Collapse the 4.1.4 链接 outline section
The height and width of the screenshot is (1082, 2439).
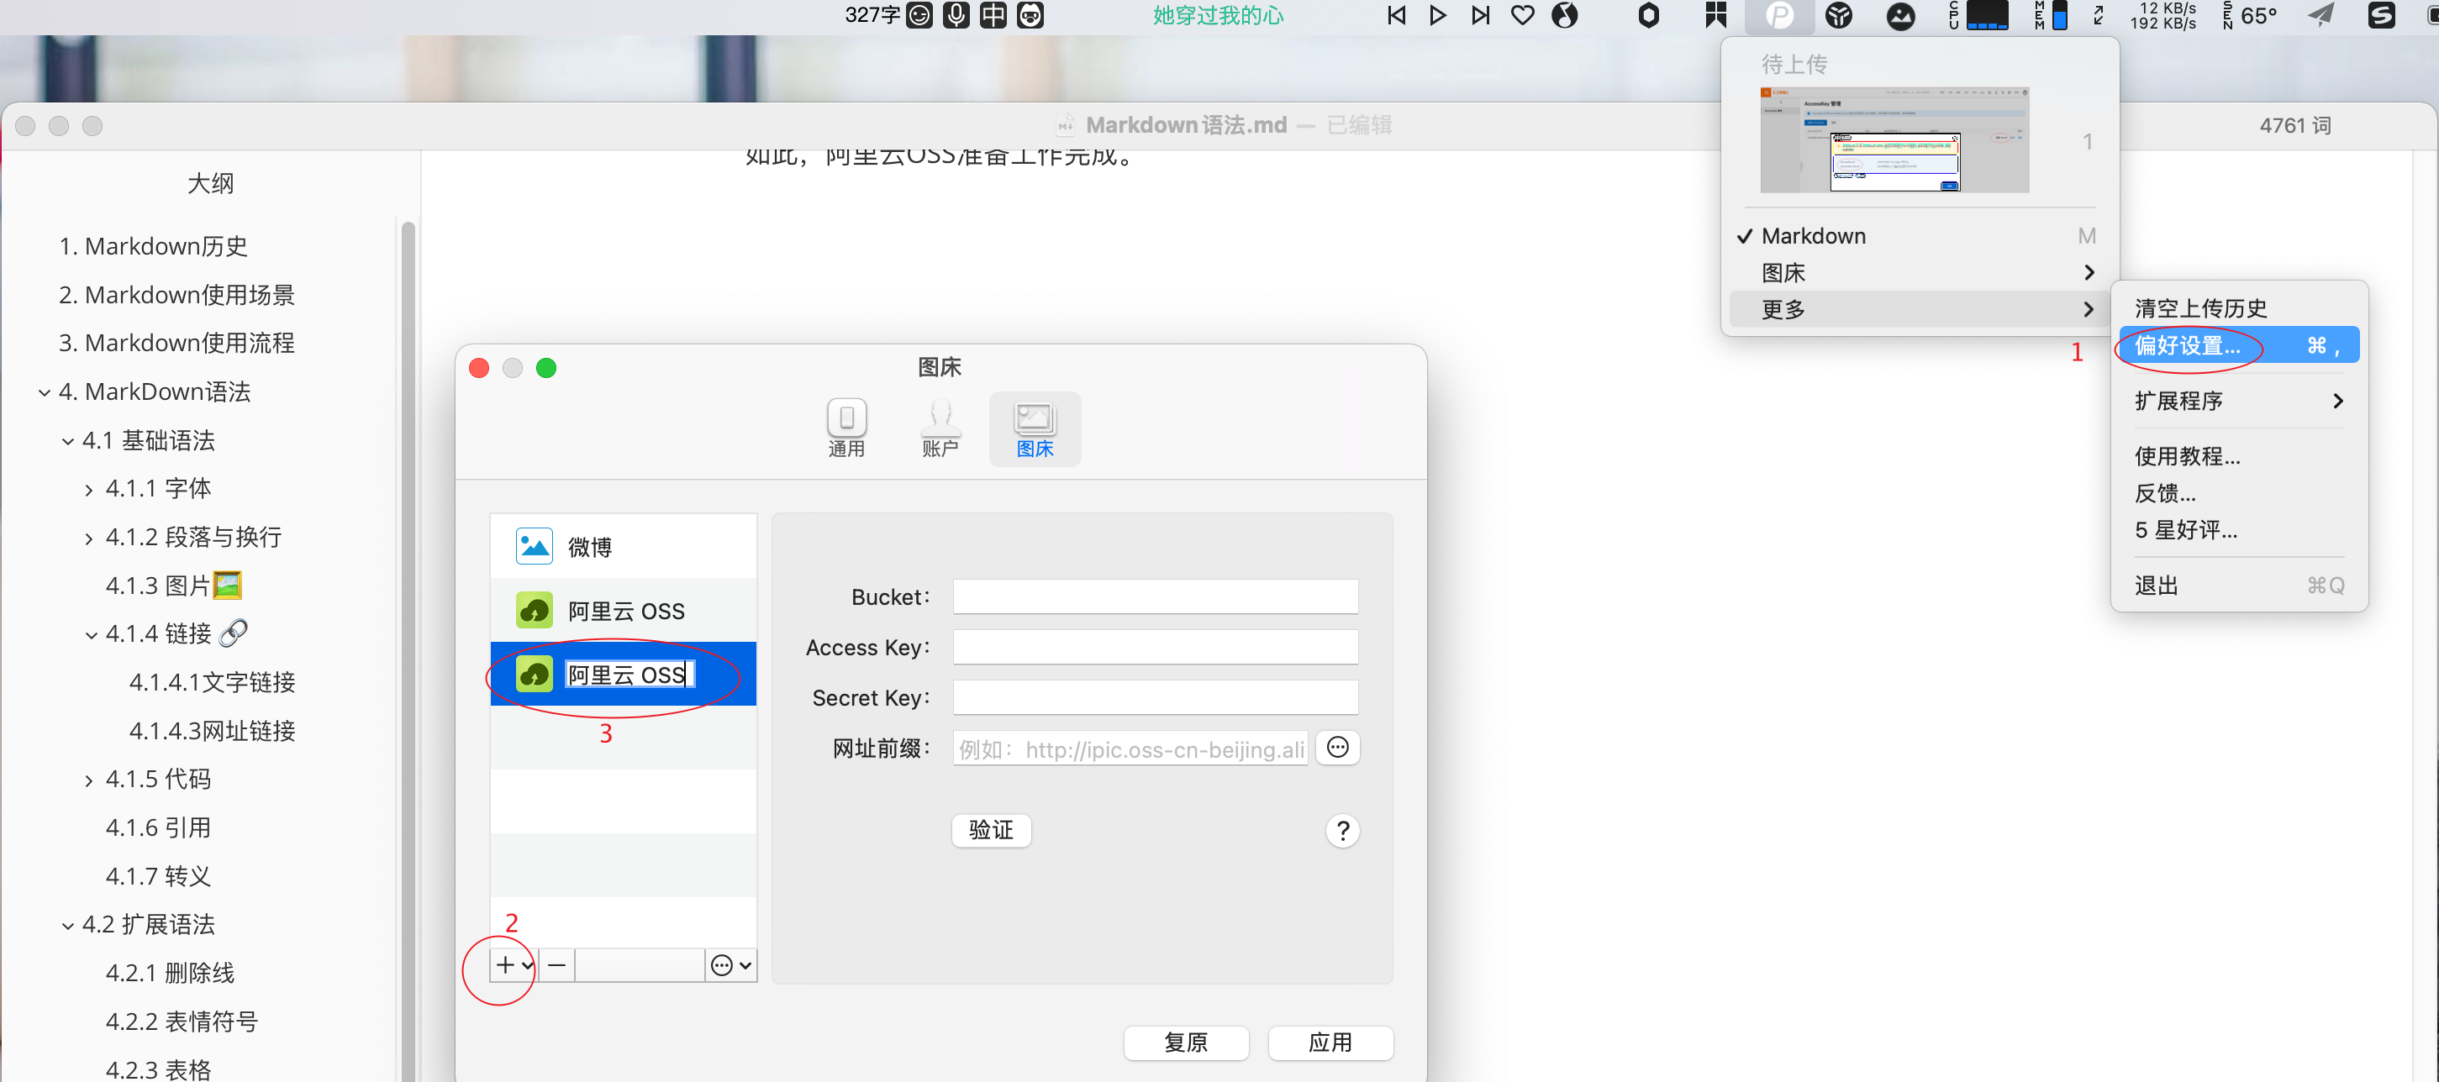91,634
